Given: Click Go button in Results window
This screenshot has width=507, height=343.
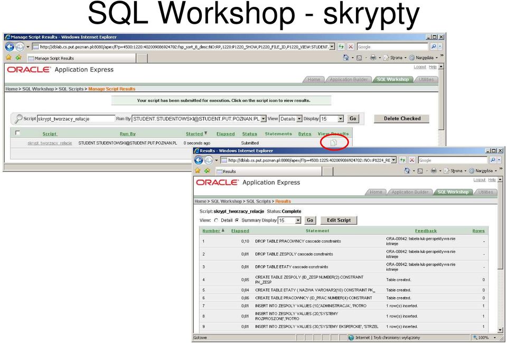Looking at the screenshot, I should [x=310, y=220].
